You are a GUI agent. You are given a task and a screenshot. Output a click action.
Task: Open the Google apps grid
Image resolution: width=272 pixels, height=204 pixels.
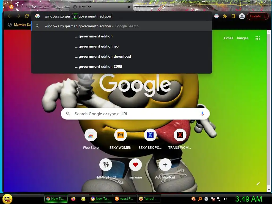pos(257,38)
